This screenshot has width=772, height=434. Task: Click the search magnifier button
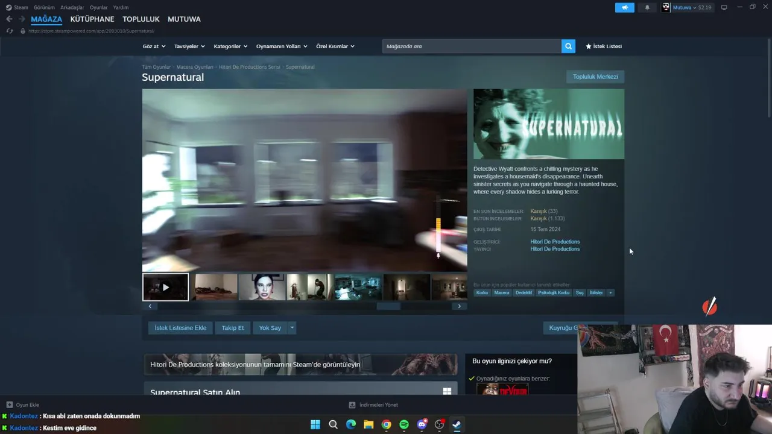(568, 46)
